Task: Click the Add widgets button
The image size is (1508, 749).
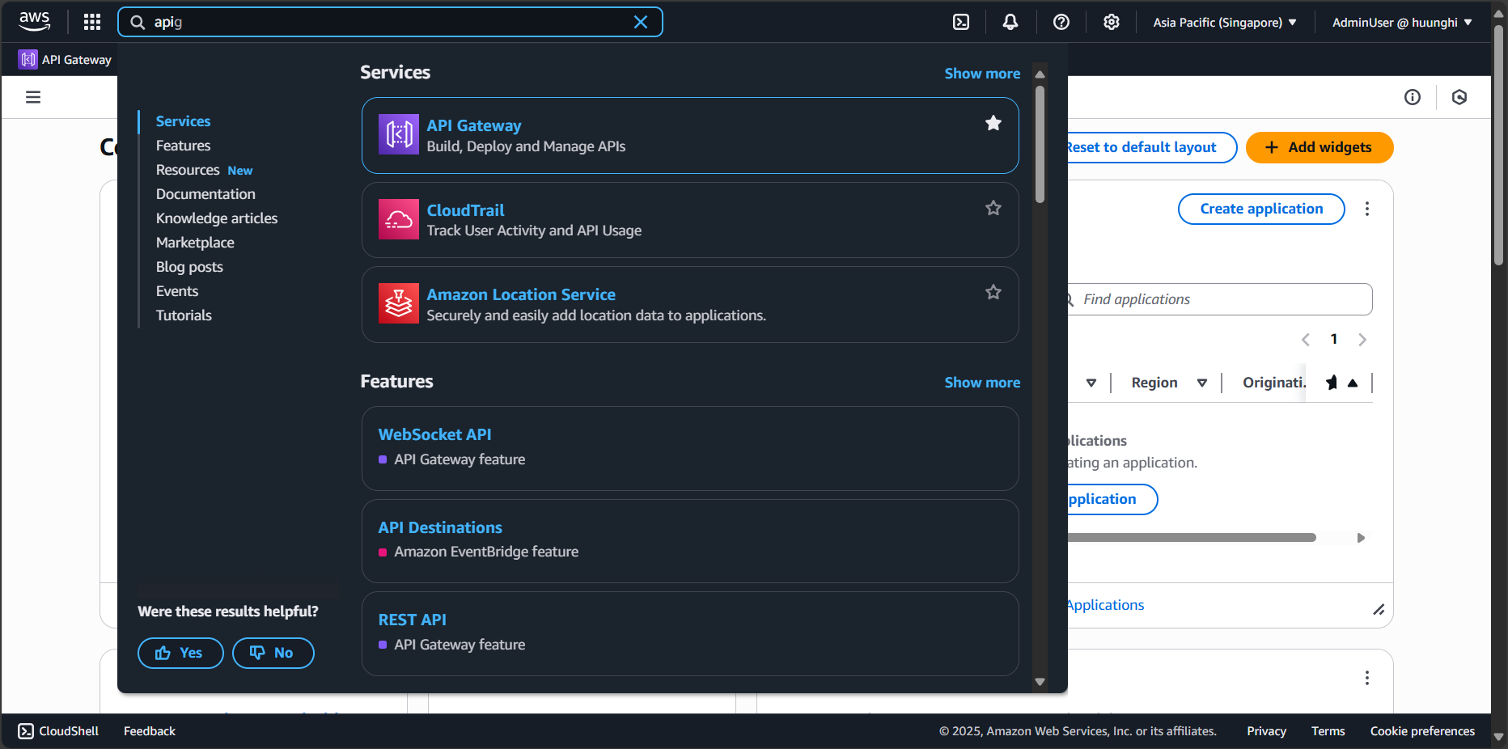Action: [1319, 147]
